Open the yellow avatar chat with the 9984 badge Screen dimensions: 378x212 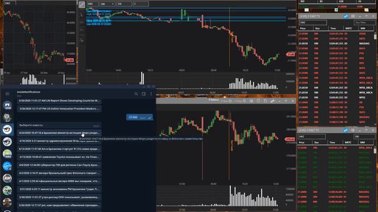7,154
